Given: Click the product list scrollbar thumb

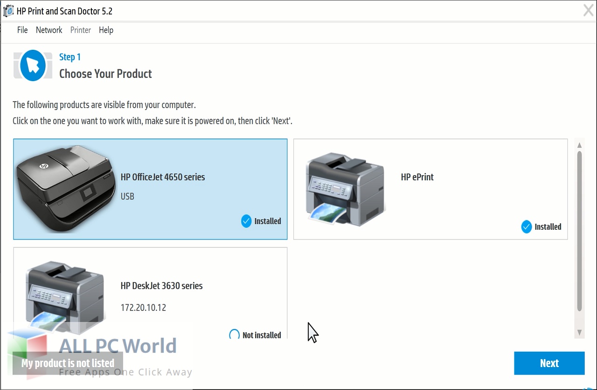Looking at the screenshot, I should click(x=579, y=230).
